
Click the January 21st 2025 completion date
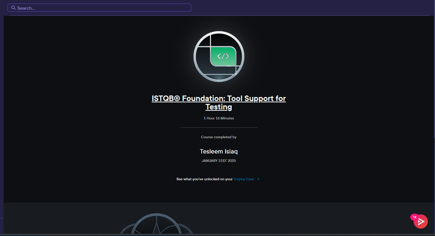[x=219, y=161]
